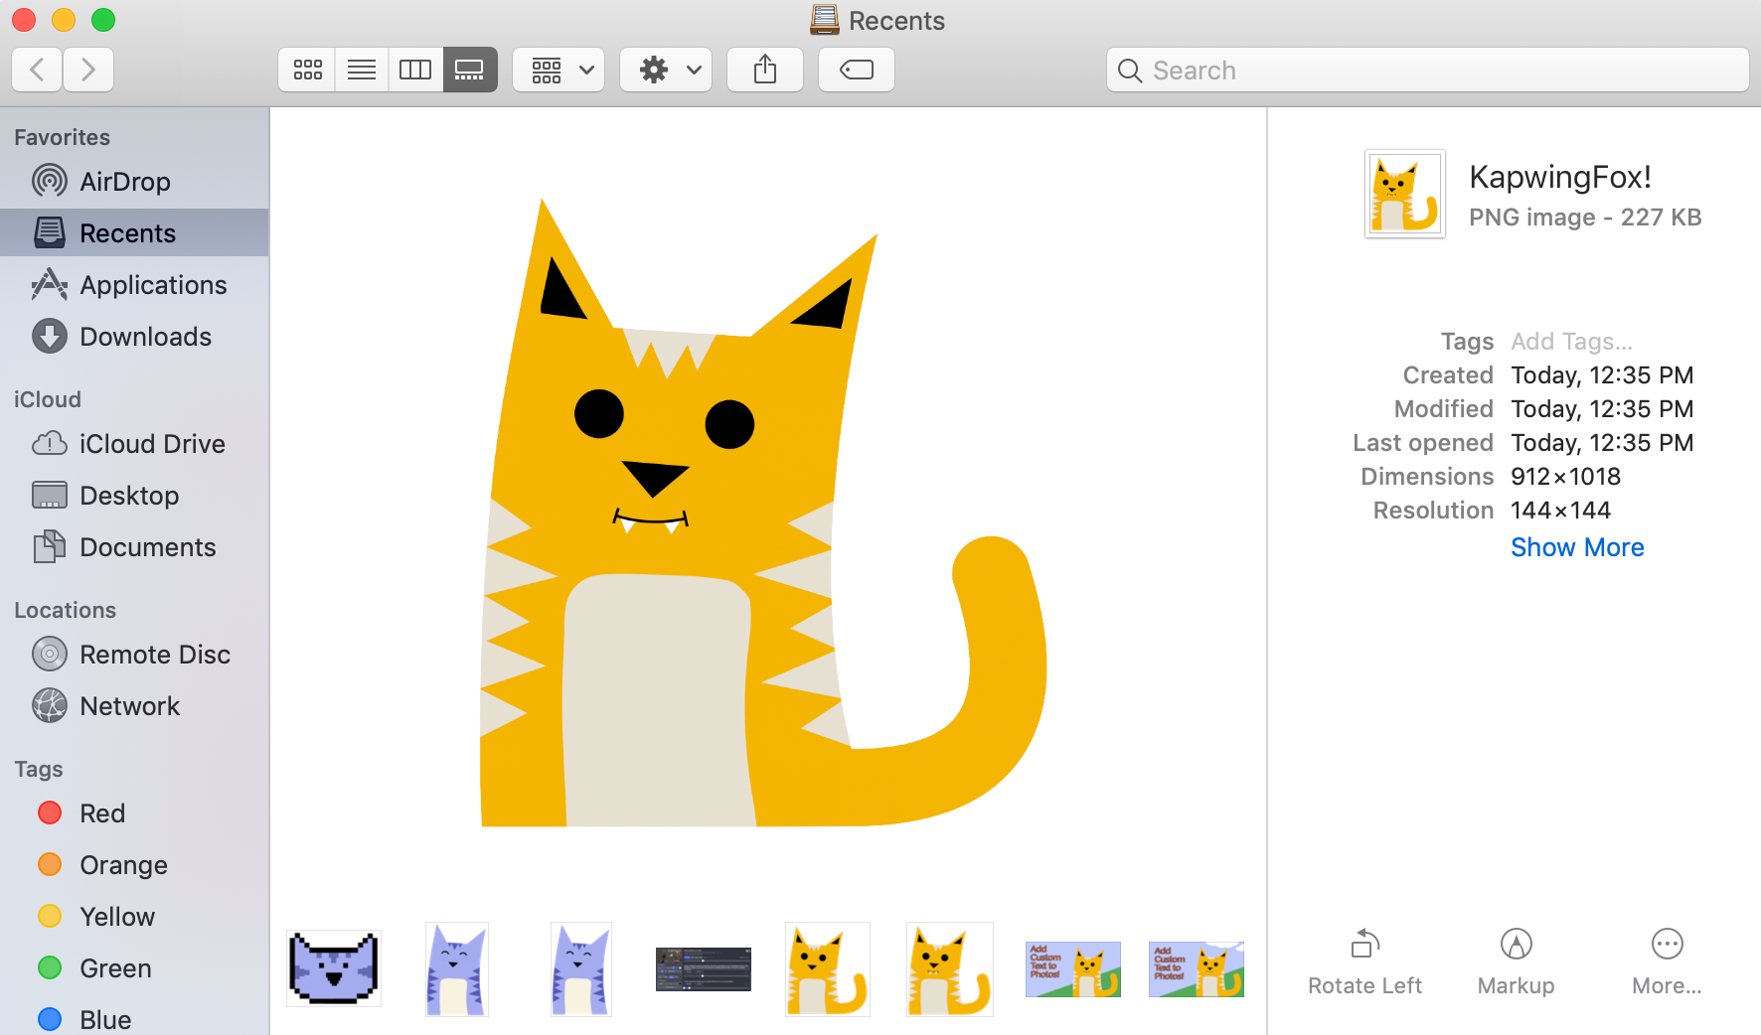Open the gear Action menu

[666, 70]
